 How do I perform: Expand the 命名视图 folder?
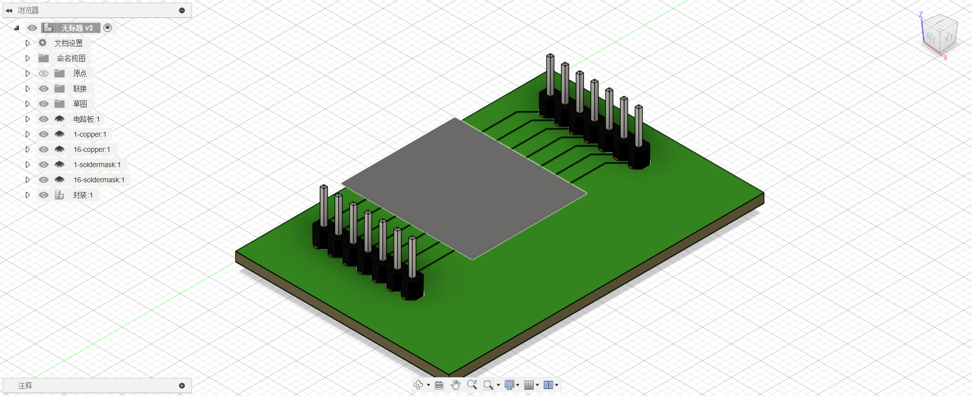point(28,58)
